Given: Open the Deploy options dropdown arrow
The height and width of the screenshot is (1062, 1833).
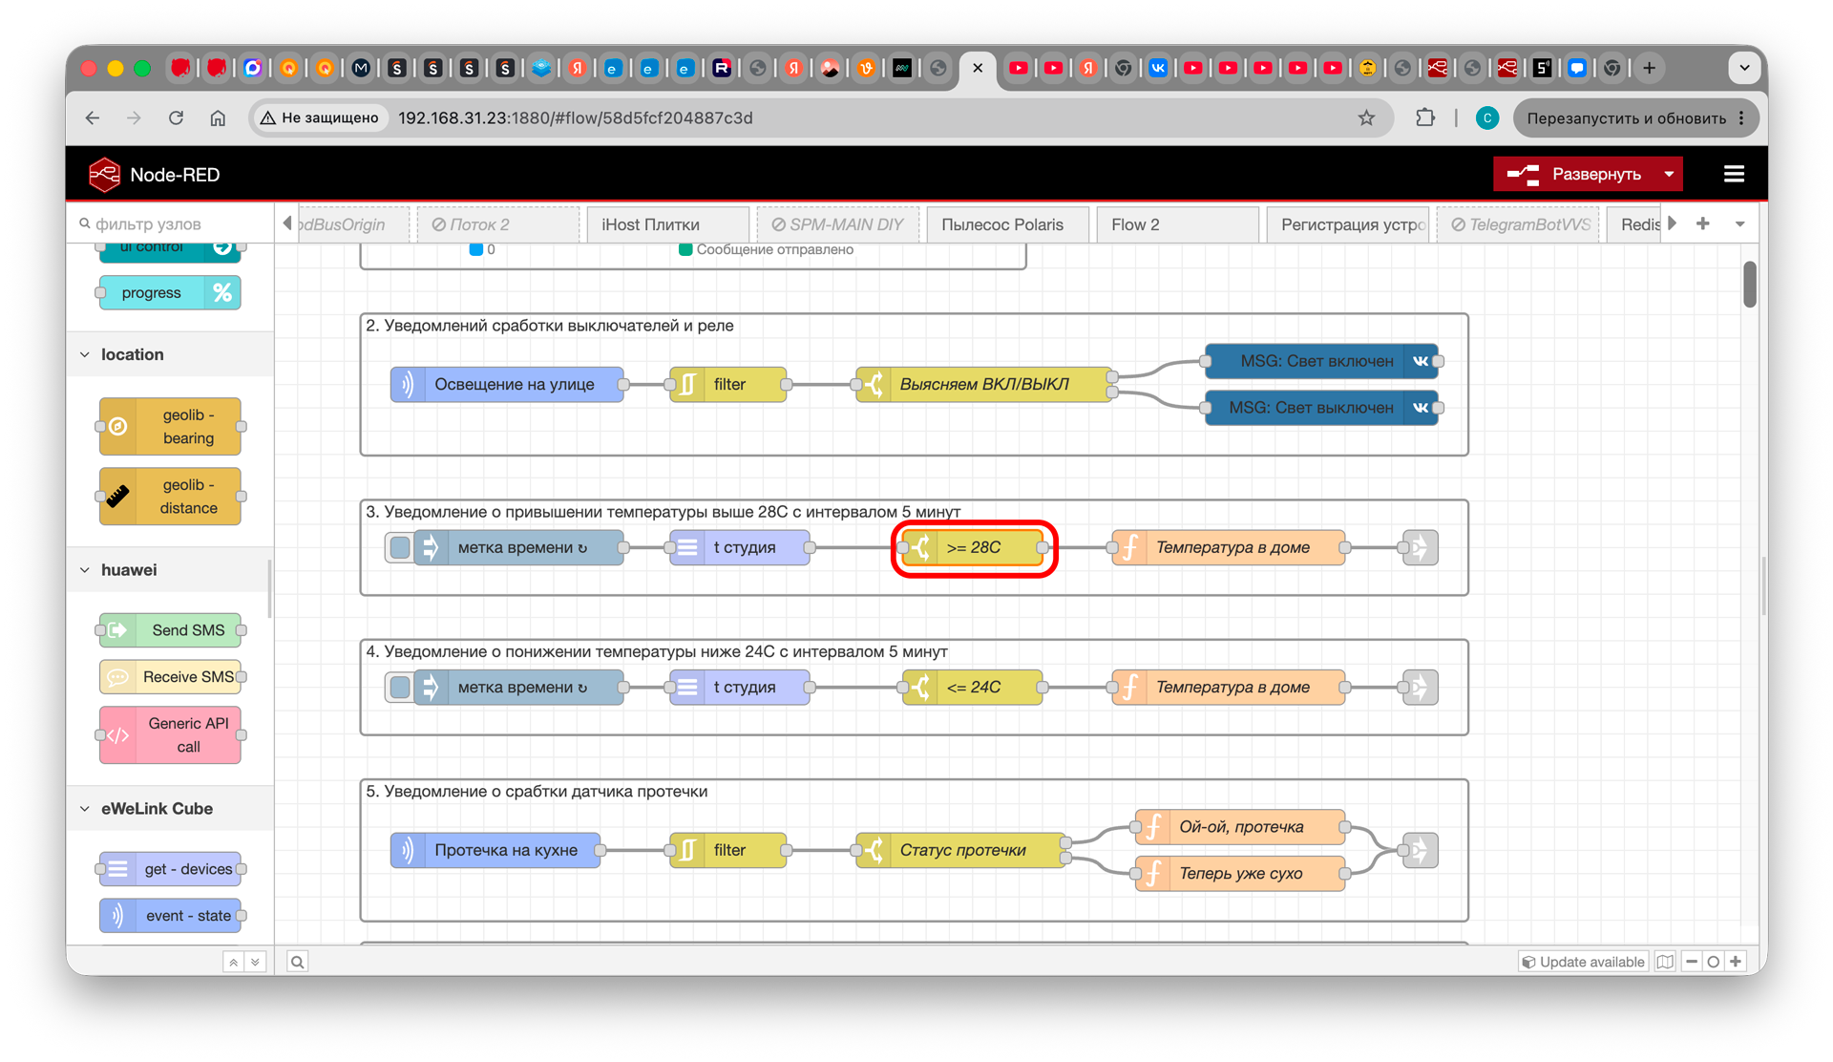Looking at the screenshot, I should coord(1669,174).
